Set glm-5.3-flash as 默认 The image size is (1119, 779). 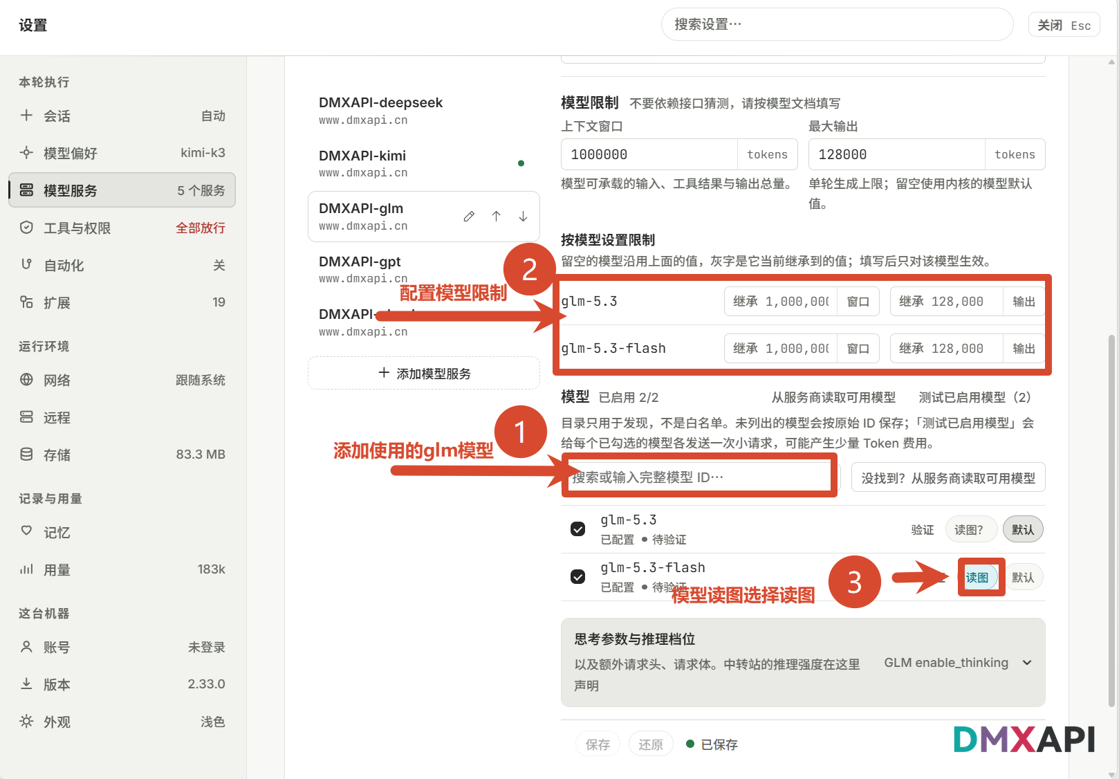[1023, 578]
